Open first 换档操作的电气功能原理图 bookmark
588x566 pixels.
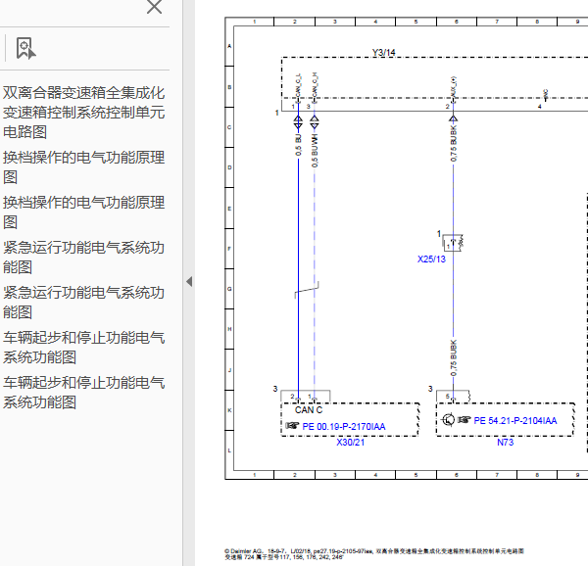(x=83, y=167)
